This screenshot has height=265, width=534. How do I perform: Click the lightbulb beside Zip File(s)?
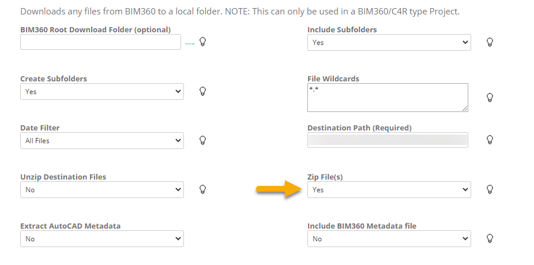490,189
